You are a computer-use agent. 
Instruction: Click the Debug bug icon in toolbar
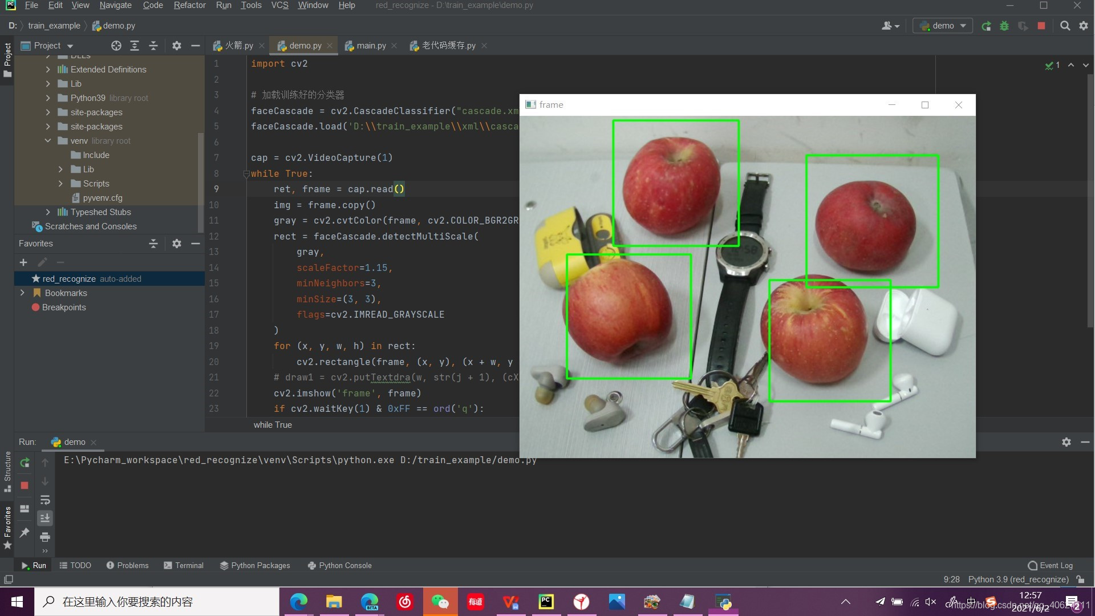[x=1004, y=26]
